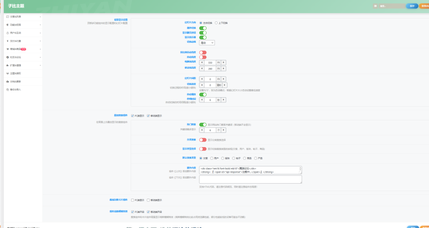Screen dimensions: 429x228
Task: Uncheck the 移动端显示 checkbox for search widget
Action: click(148, 116)
